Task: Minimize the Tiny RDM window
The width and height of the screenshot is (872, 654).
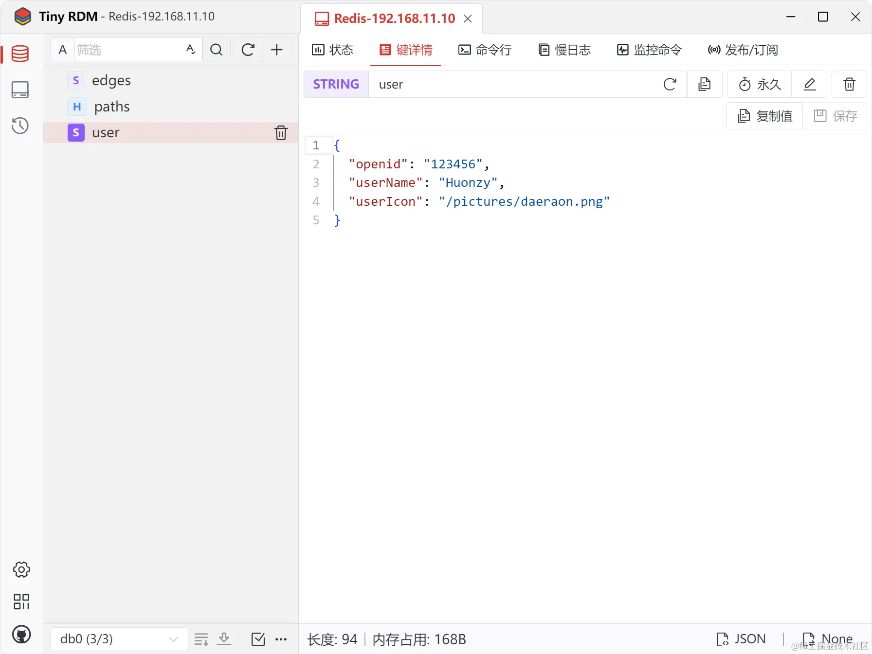Action: 791,17
